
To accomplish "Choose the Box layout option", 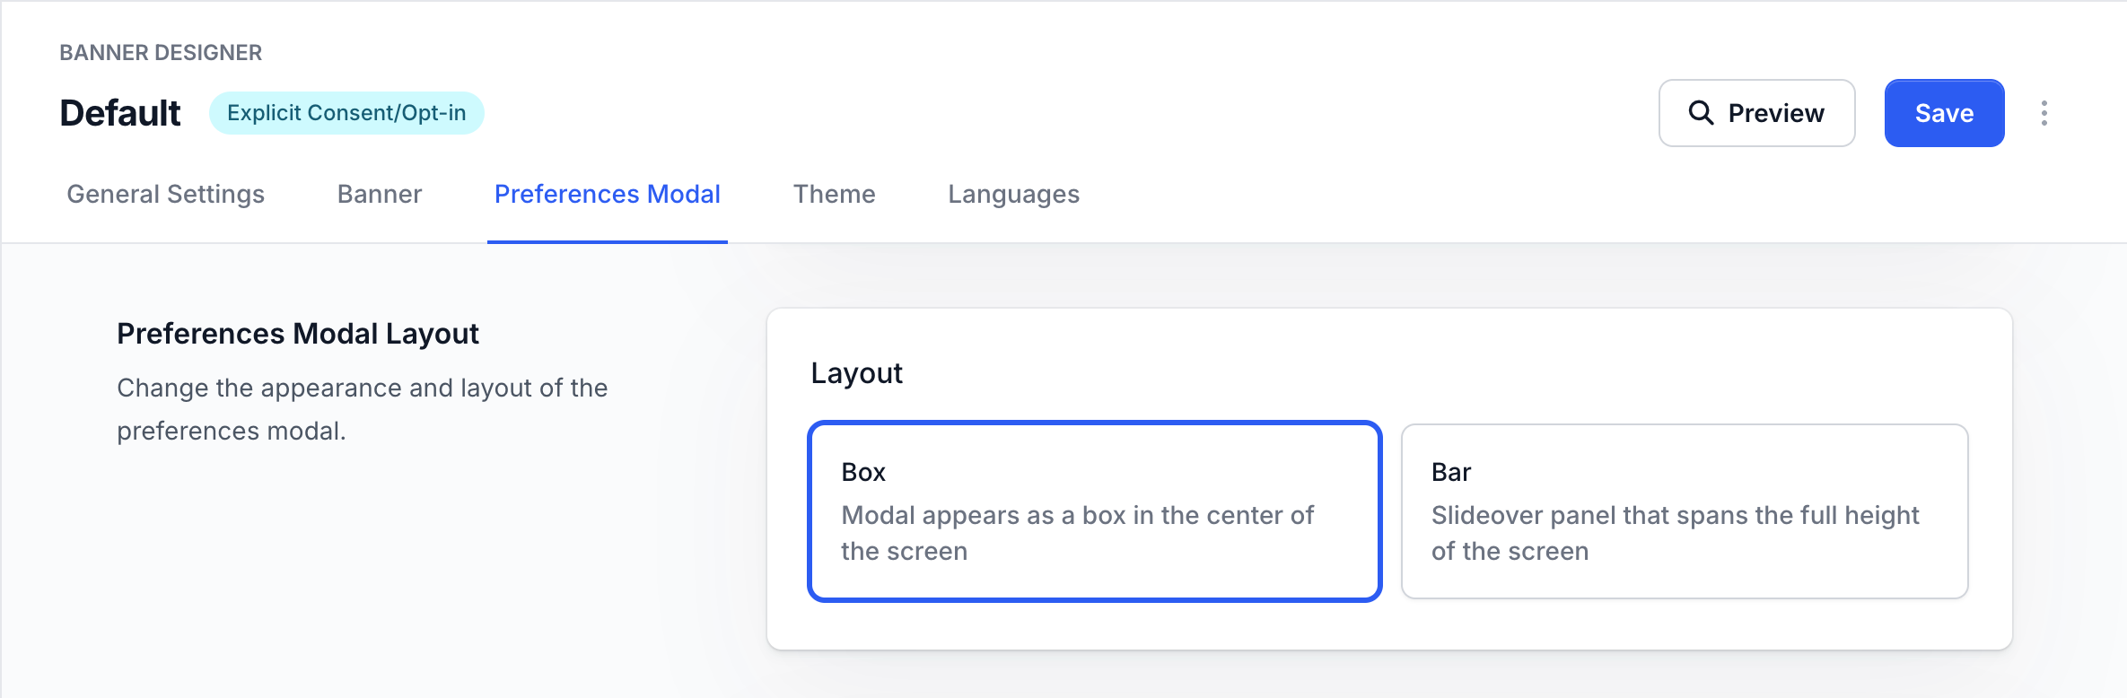I will (x=1094, y=511).
